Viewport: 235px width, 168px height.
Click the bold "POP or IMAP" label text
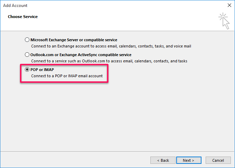tap(42, 70)
